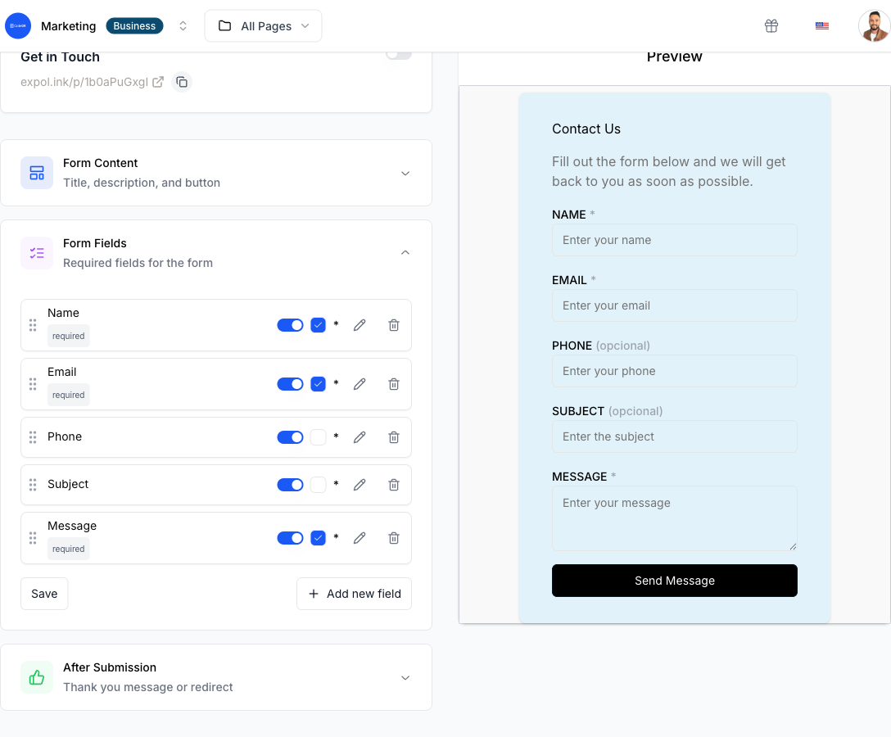The image size is (891, 737).
Task: Open the workspace switcher arrows
Action: click(x=183, y=25)
